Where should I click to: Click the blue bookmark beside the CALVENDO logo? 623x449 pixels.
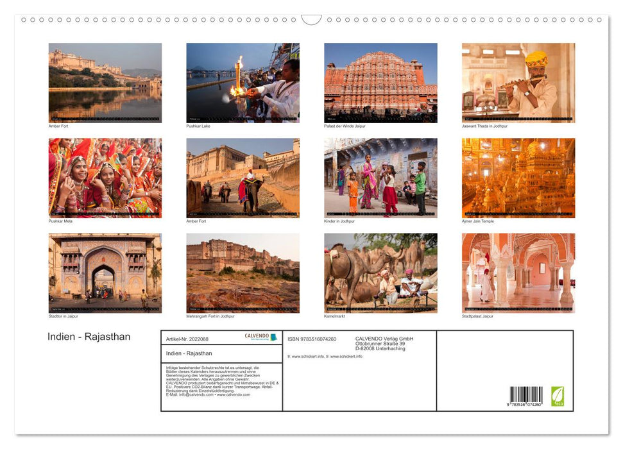coord(274,336)
